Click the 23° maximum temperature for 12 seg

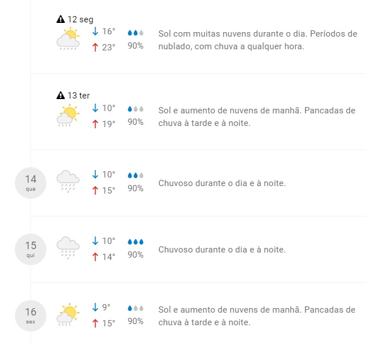tap(108, 48)
